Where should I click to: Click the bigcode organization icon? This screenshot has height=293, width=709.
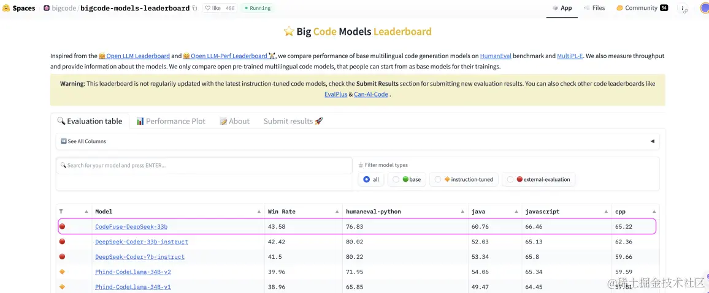pos(47,8)
